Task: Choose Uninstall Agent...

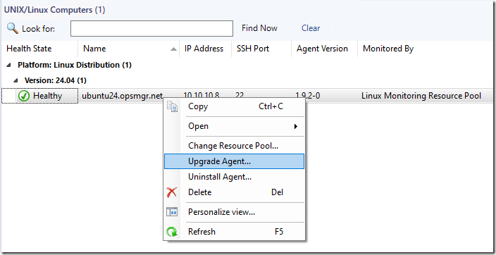Action: pos(234,177)
